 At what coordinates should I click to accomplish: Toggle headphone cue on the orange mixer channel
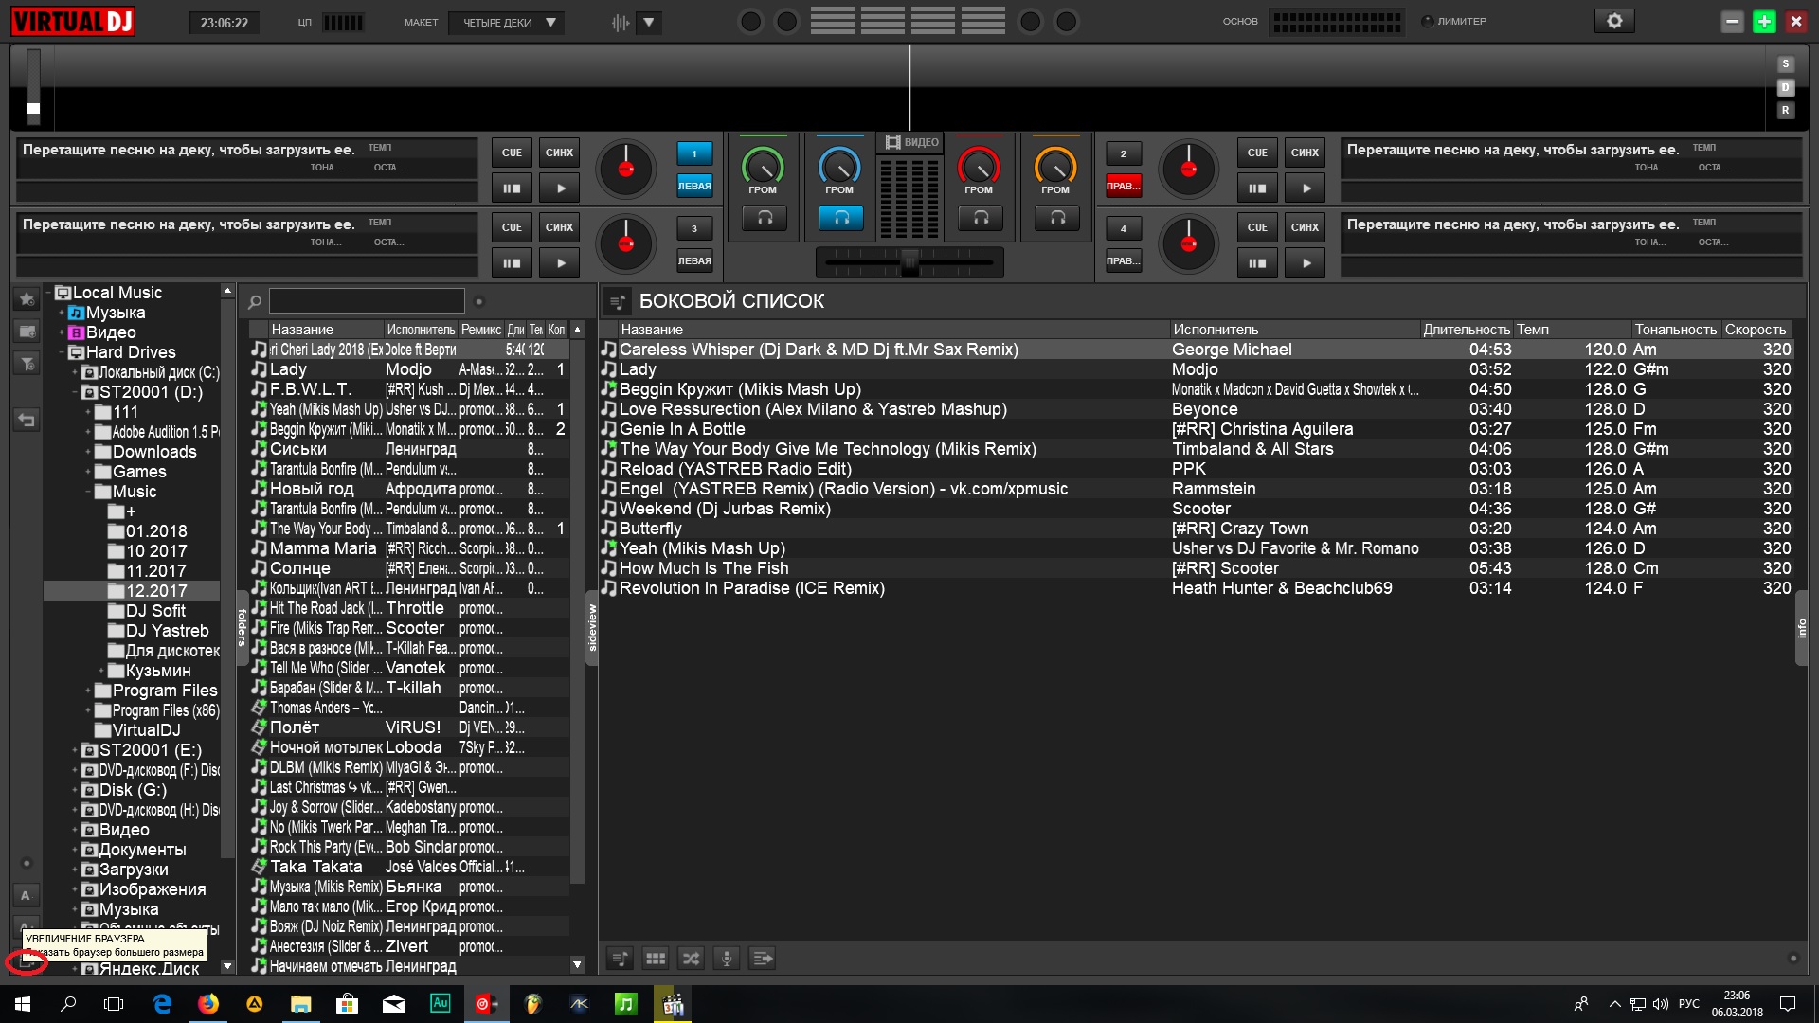pos(1056,219)
